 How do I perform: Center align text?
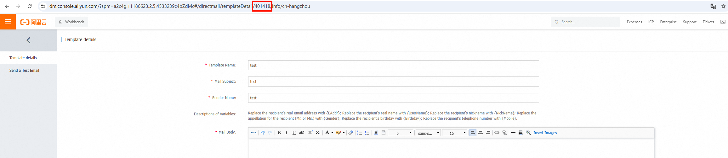click(x=481, y=133)
